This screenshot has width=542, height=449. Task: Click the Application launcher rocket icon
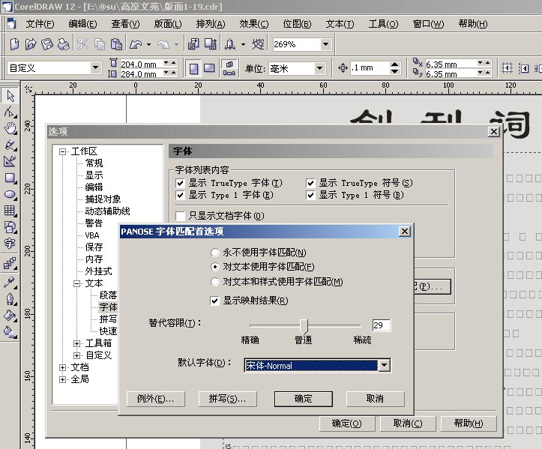click(x=230, y=44)
